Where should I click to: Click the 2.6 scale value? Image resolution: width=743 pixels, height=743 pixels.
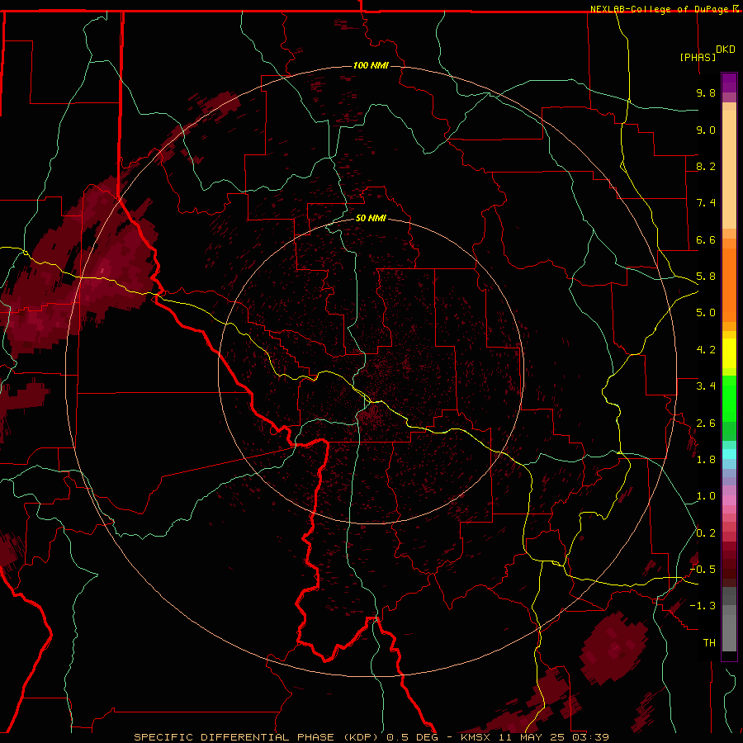click(706, 424)
